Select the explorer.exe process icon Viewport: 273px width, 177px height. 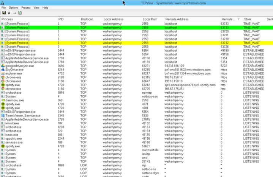[3, 74]
